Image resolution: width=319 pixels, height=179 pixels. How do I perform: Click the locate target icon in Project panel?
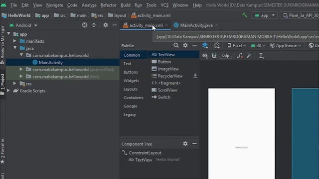(x=85, y=25)
